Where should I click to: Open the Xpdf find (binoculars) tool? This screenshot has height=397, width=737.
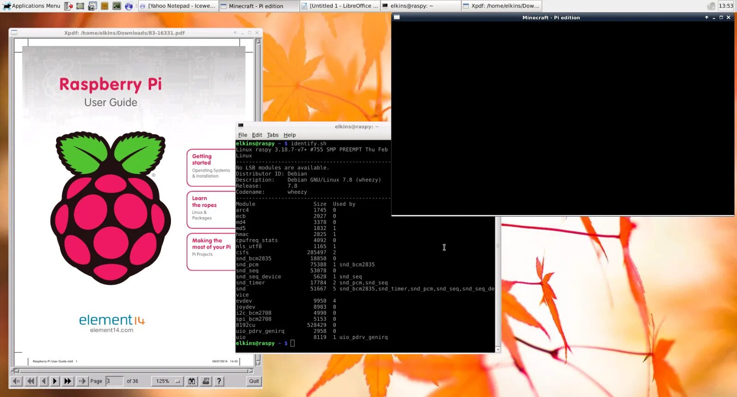click(192, 381)
